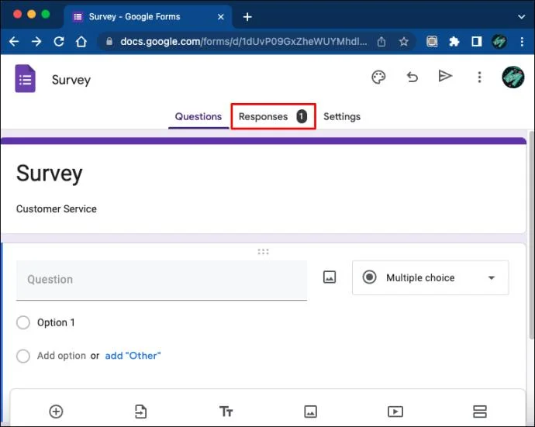Switch to the Responses tab
This screenshot has width=535, height=427.
click(x=273, y=117)
